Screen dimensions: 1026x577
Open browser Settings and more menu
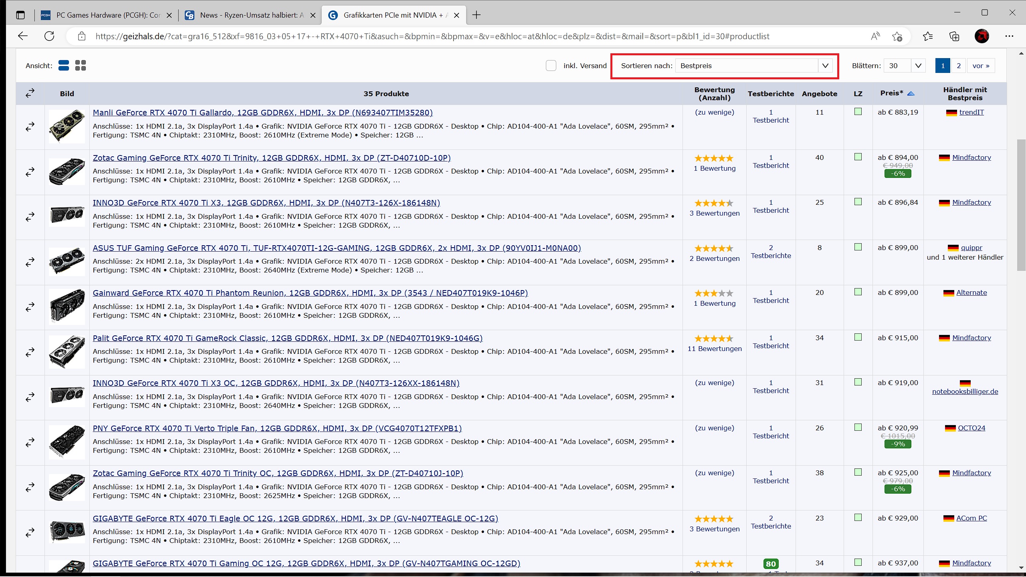(1009, 36)
